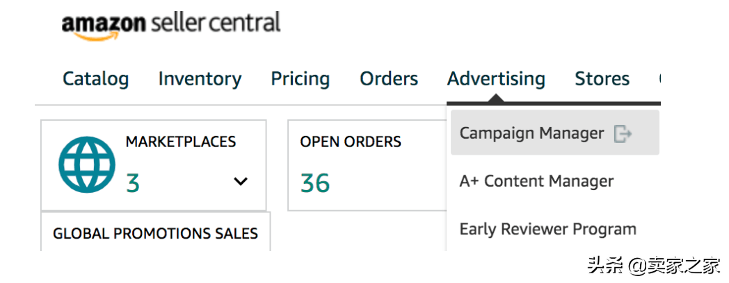Open the Pricing menu
This screenshot has height=283, width=729.
[301, 79]
